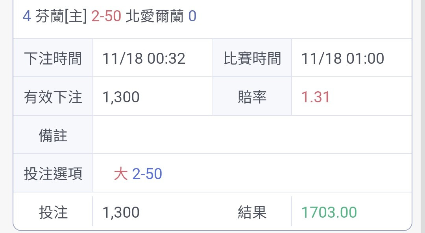The width and height of the screenshot is (425, 233).
Task: Click the empty 備註 remarks field
Action: click(x=252, y=135)
